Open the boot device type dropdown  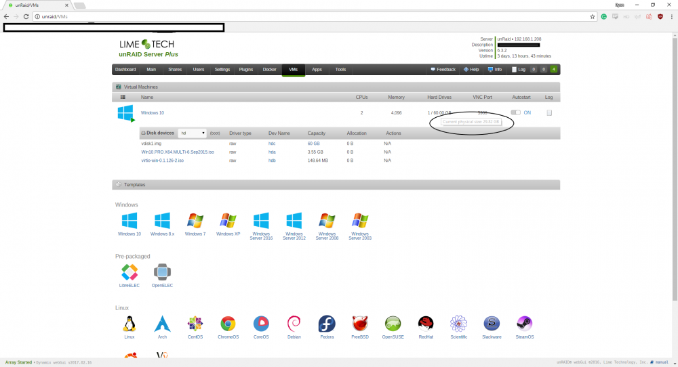point(192,133)
